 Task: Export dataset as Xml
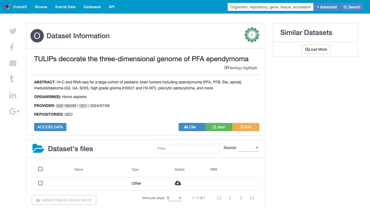click(x=246, y=127)
